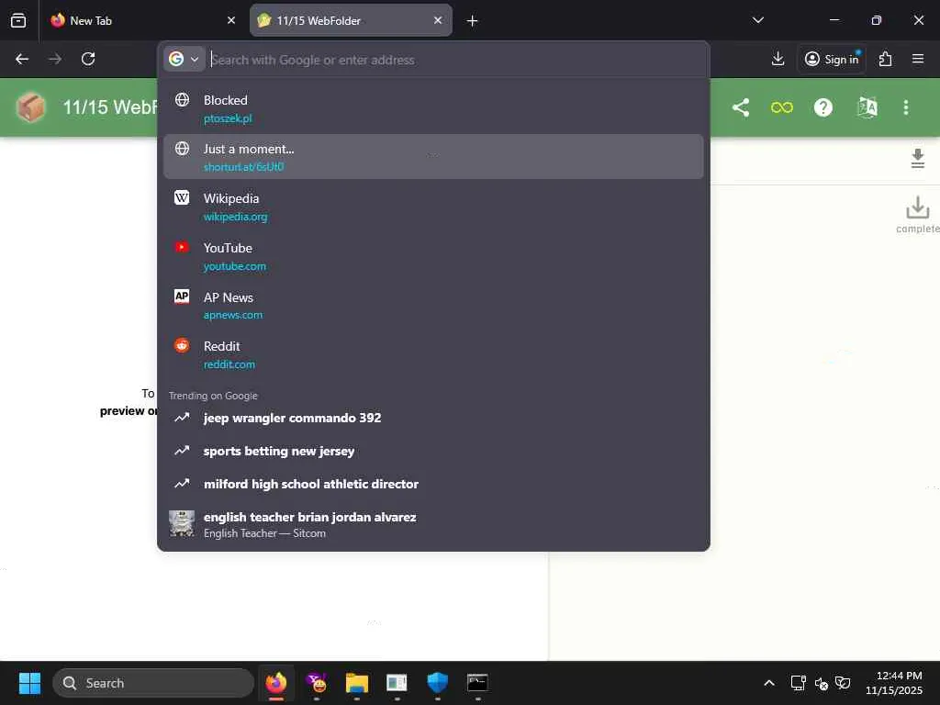Viewport: 940px width, 705px height.
Task: Click the share icon in green header
Action: (x=741, y=107)
